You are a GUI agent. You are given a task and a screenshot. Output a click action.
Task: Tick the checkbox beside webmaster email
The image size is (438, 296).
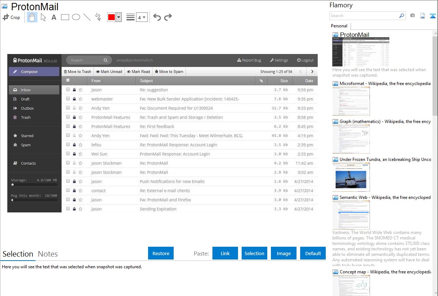pyautogui.click(x=68, y=99)
